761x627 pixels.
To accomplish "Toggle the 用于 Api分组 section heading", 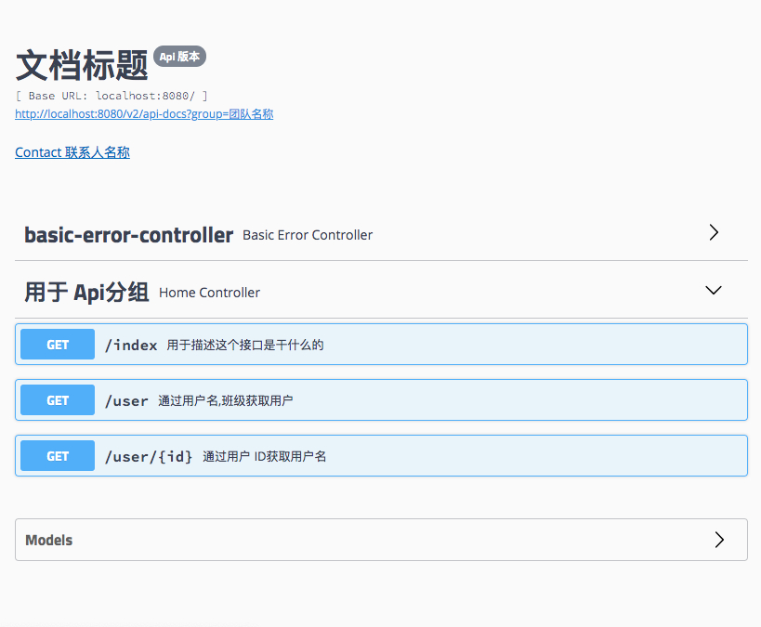I will point(86,293).
